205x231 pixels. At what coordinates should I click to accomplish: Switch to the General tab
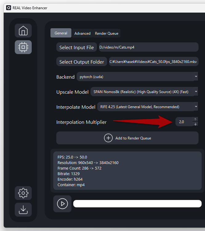coord(61,33)
